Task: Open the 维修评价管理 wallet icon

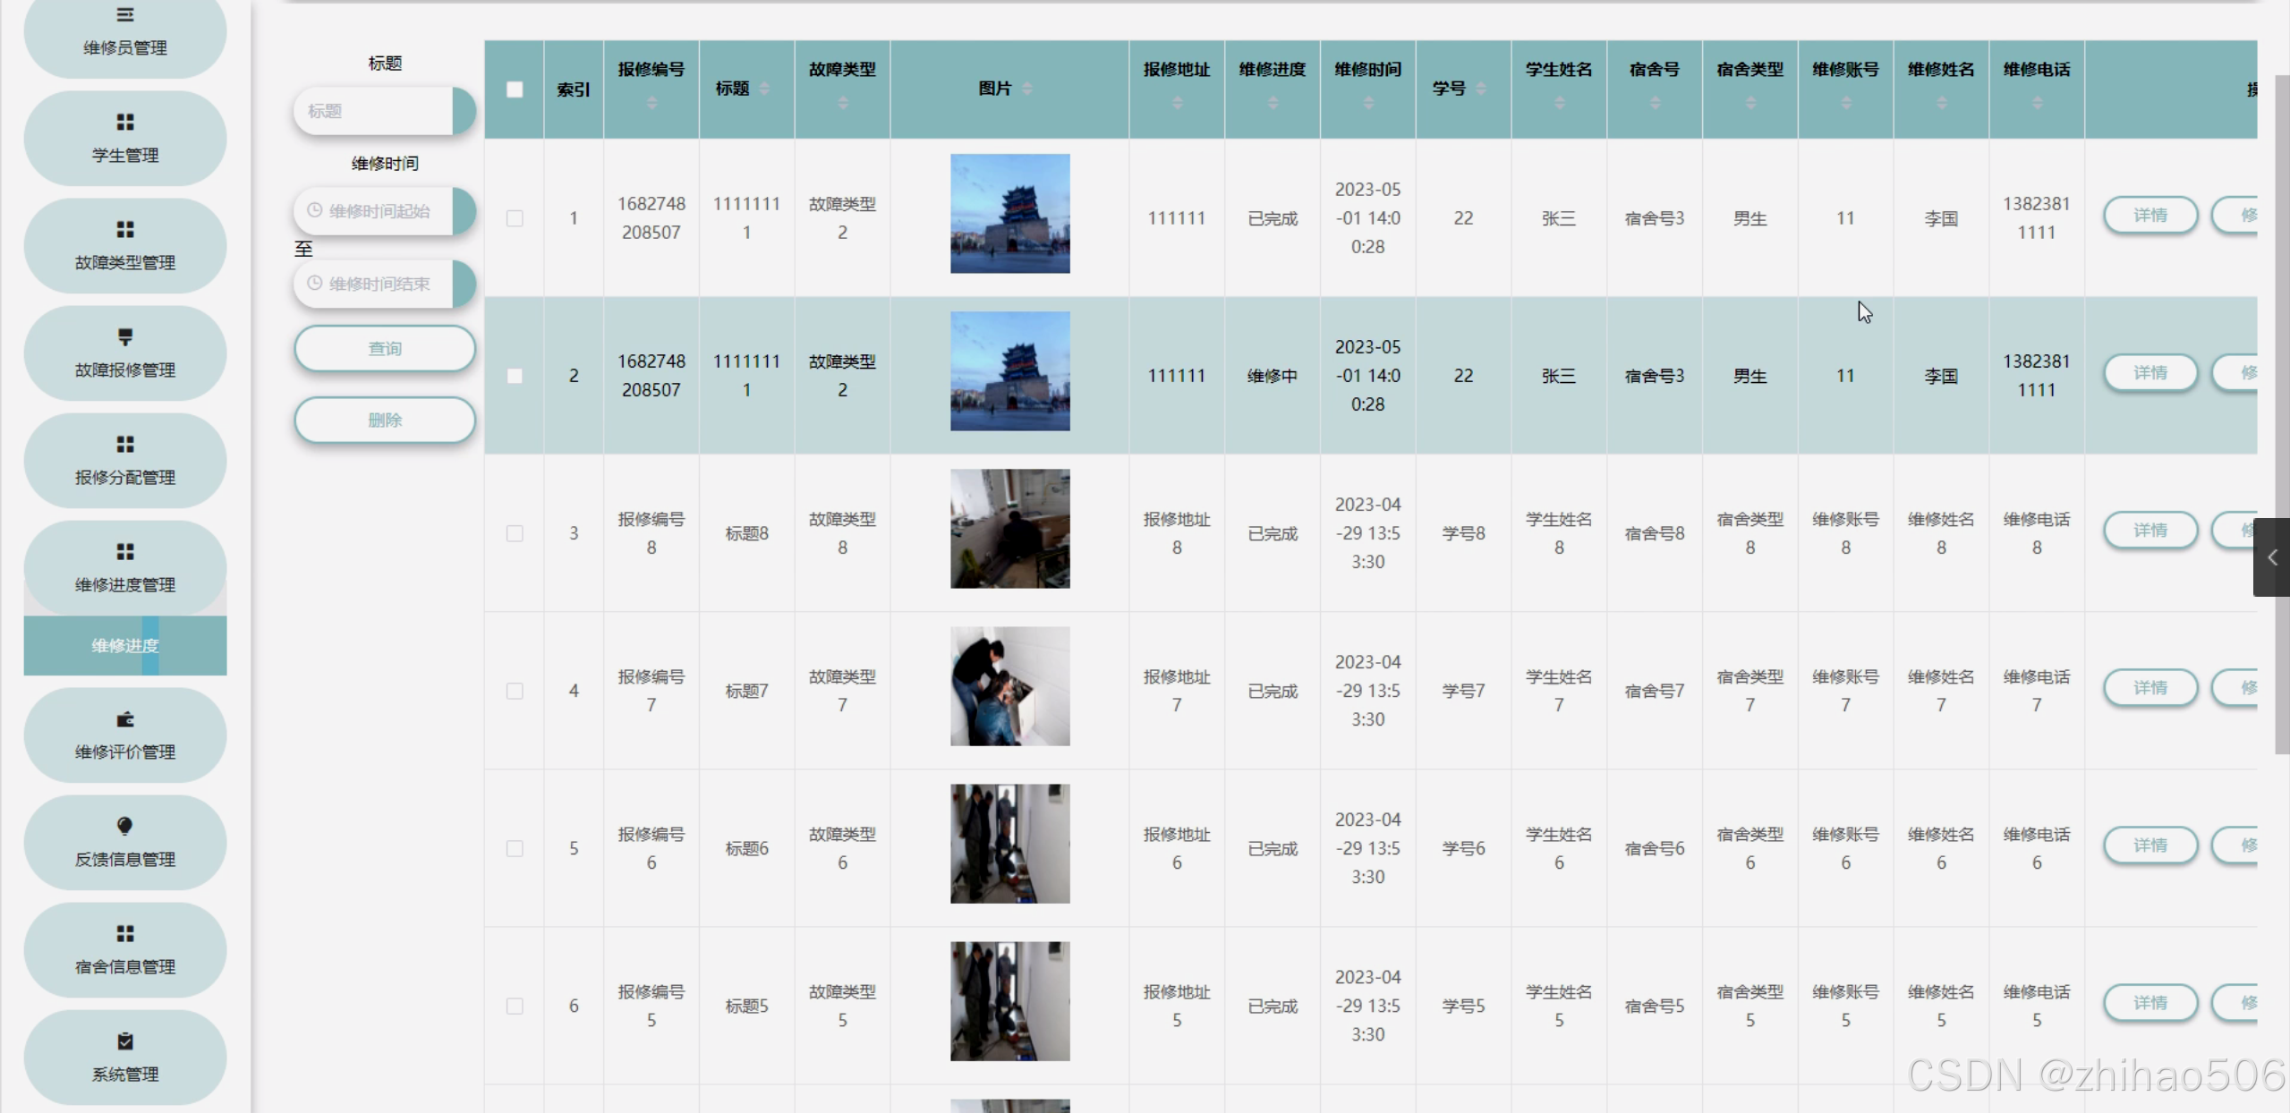Action: pos(124,719)
